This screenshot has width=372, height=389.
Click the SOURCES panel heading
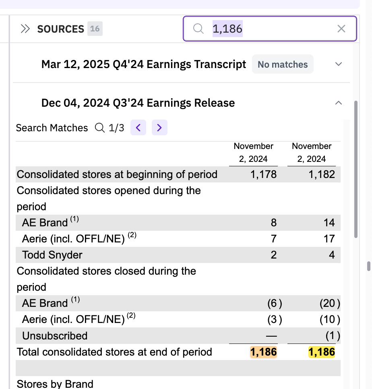[60, 29]
